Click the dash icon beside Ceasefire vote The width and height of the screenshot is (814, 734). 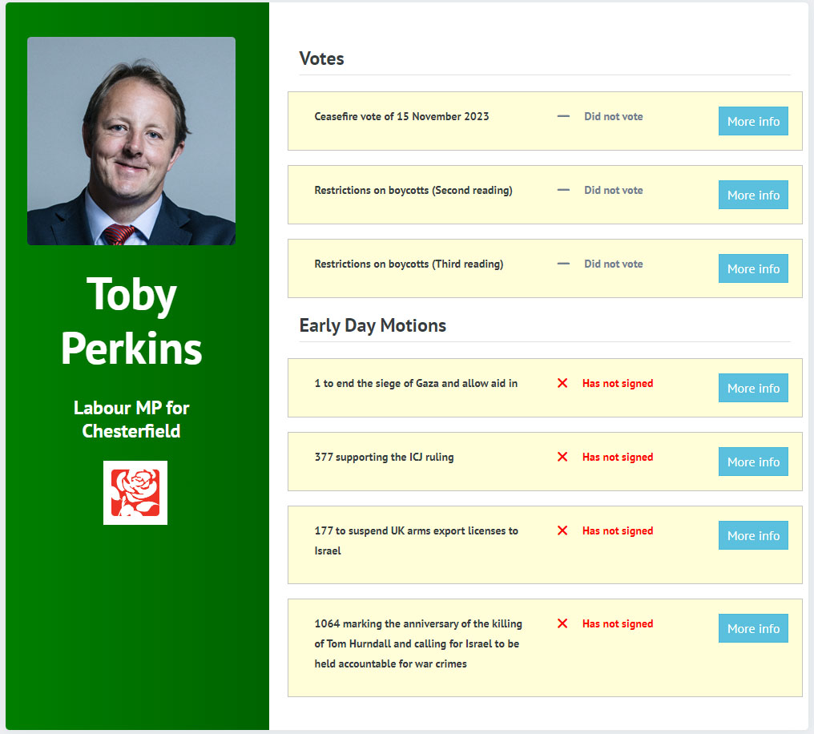563,116
